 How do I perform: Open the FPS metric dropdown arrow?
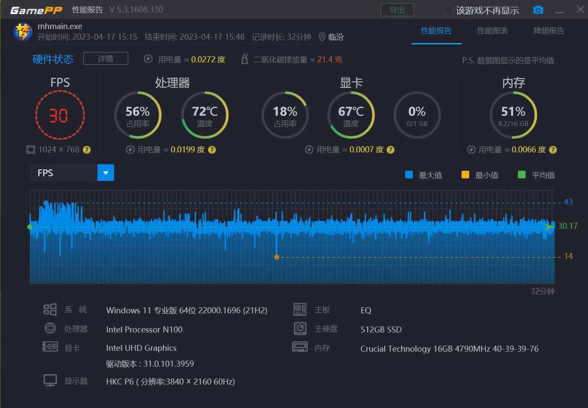[106, 173]
